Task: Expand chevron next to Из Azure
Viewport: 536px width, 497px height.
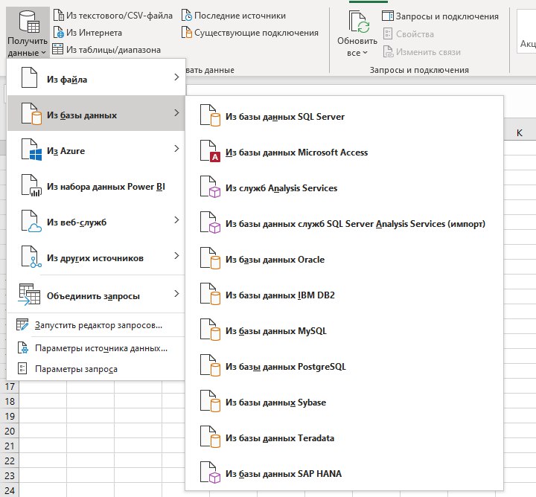Action: (176, 149)
